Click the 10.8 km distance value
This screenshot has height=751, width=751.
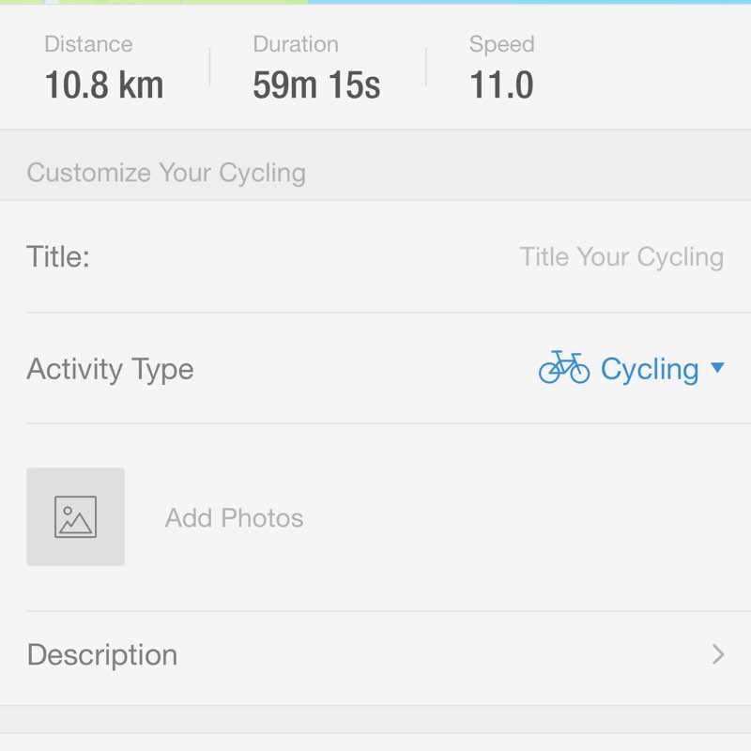tap(104, 85)
